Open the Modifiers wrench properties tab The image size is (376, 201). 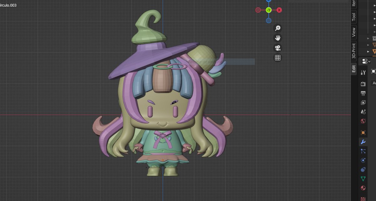363,142
